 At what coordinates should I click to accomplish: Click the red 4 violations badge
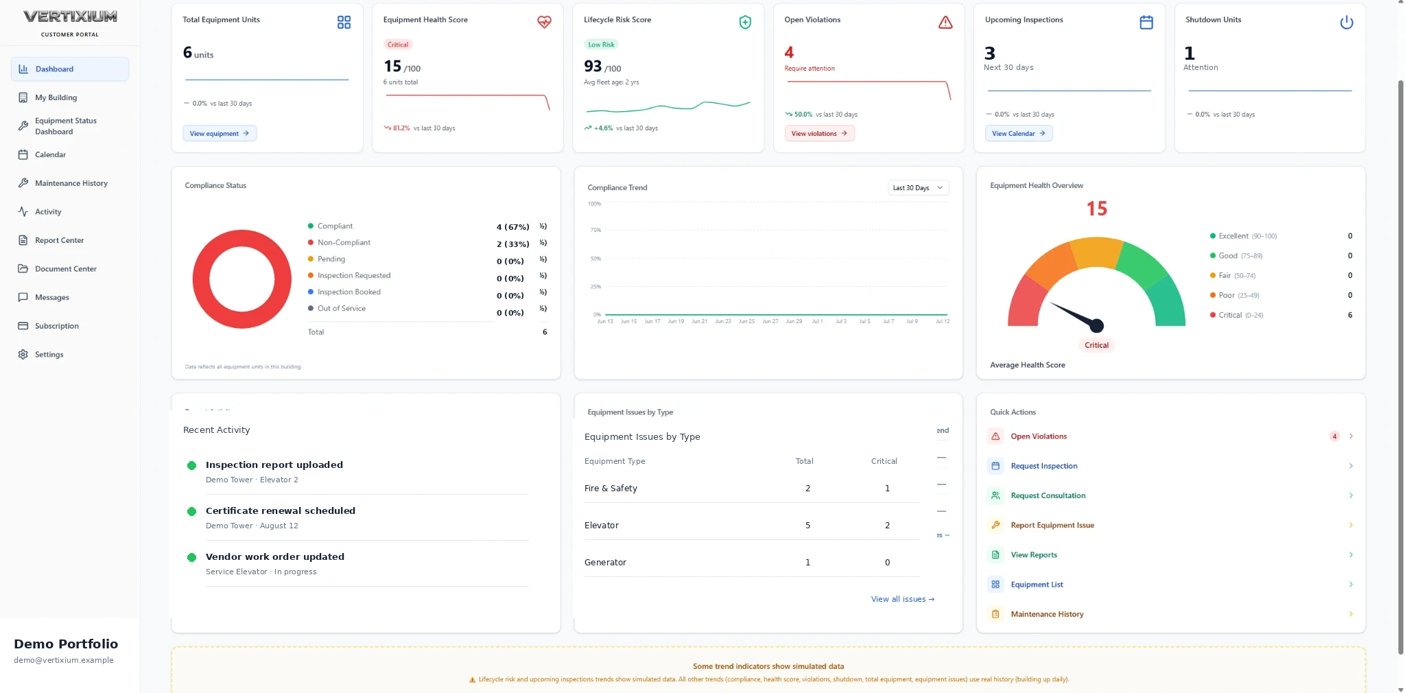1334,436
